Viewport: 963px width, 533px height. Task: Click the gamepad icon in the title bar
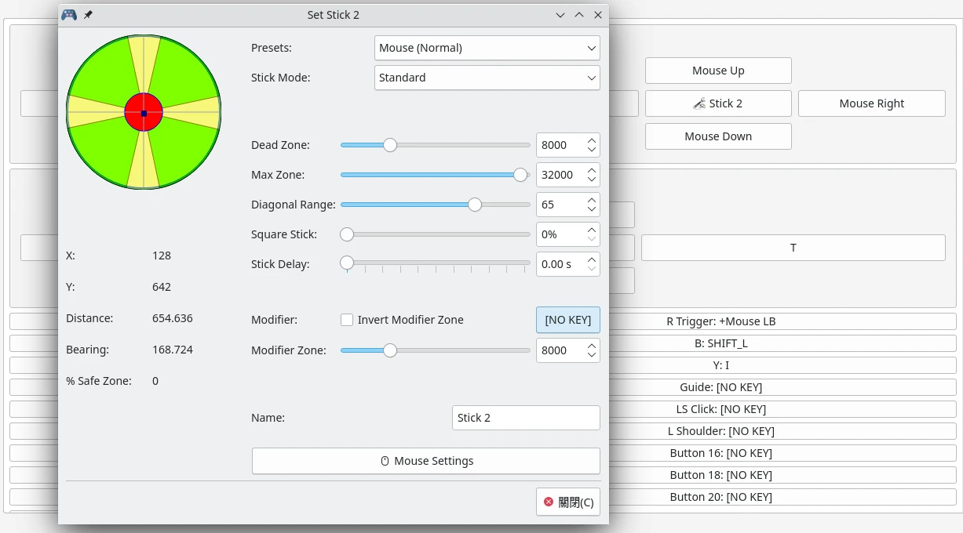point(69,15)
